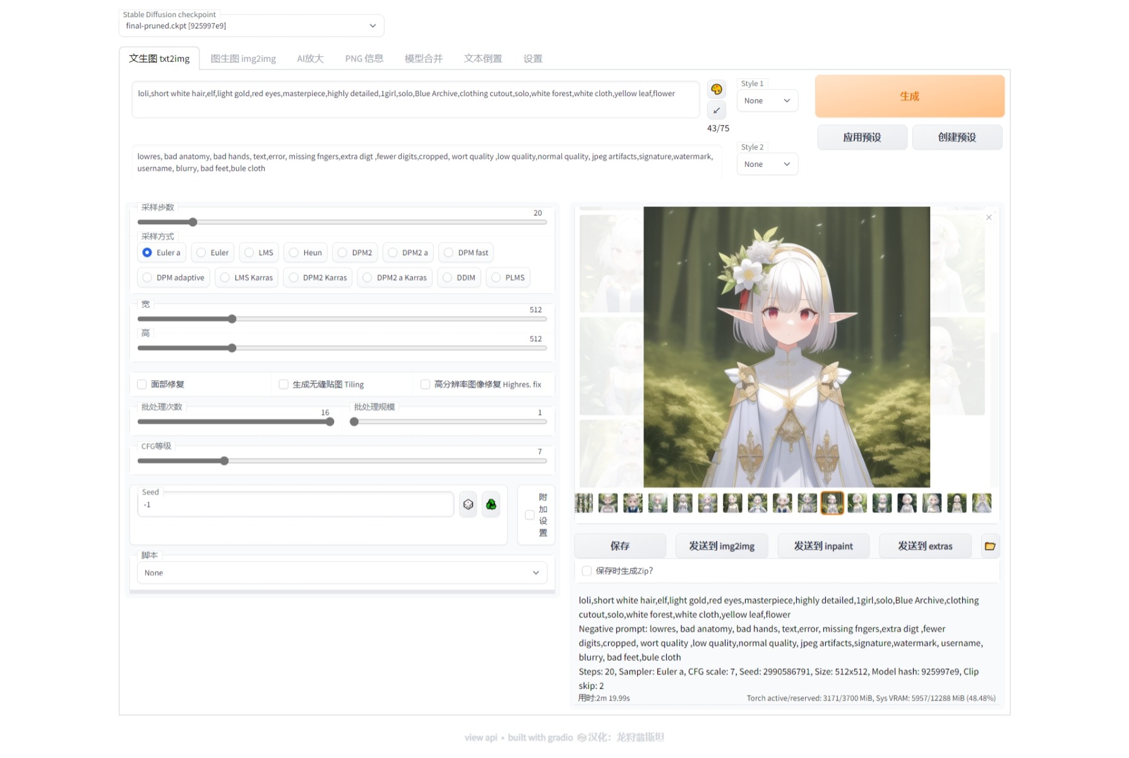Viewport: 1129px width, 758px height.
Task: Click the 创建预设 button
Action: (x=957, y=137)
